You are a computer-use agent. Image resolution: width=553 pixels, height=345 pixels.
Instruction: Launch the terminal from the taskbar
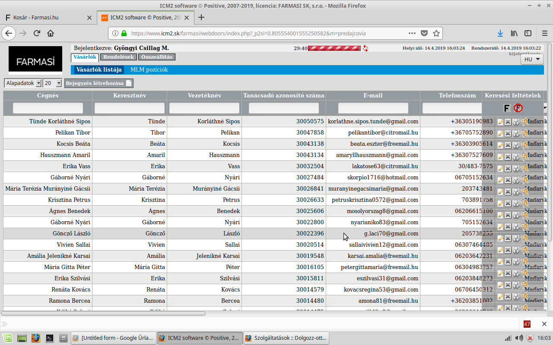tap(50, 338)
